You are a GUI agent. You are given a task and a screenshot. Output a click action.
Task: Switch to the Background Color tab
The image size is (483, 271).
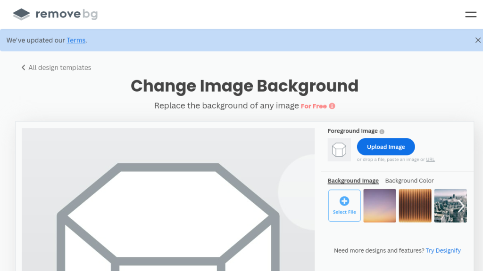click(x=409, y=181)
